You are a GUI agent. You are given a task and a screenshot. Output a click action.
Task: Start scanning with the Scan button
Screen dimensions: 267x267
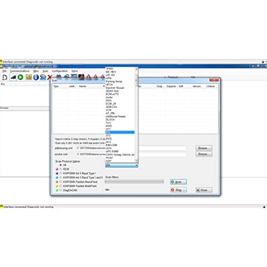click(x=178, y=182)
